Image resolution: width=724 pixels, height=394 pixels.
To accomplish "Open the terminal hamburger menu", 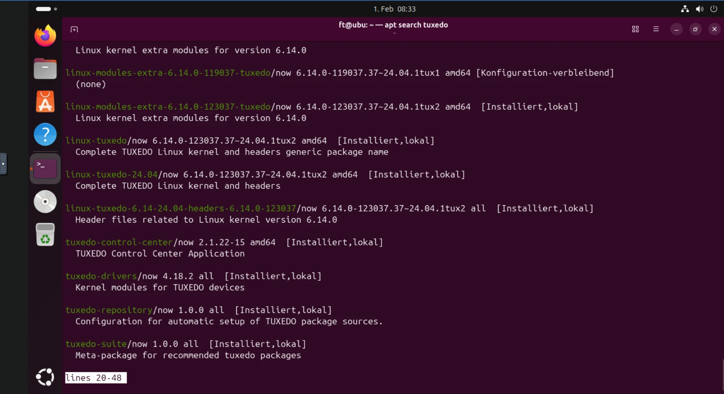I will [656, 29].
